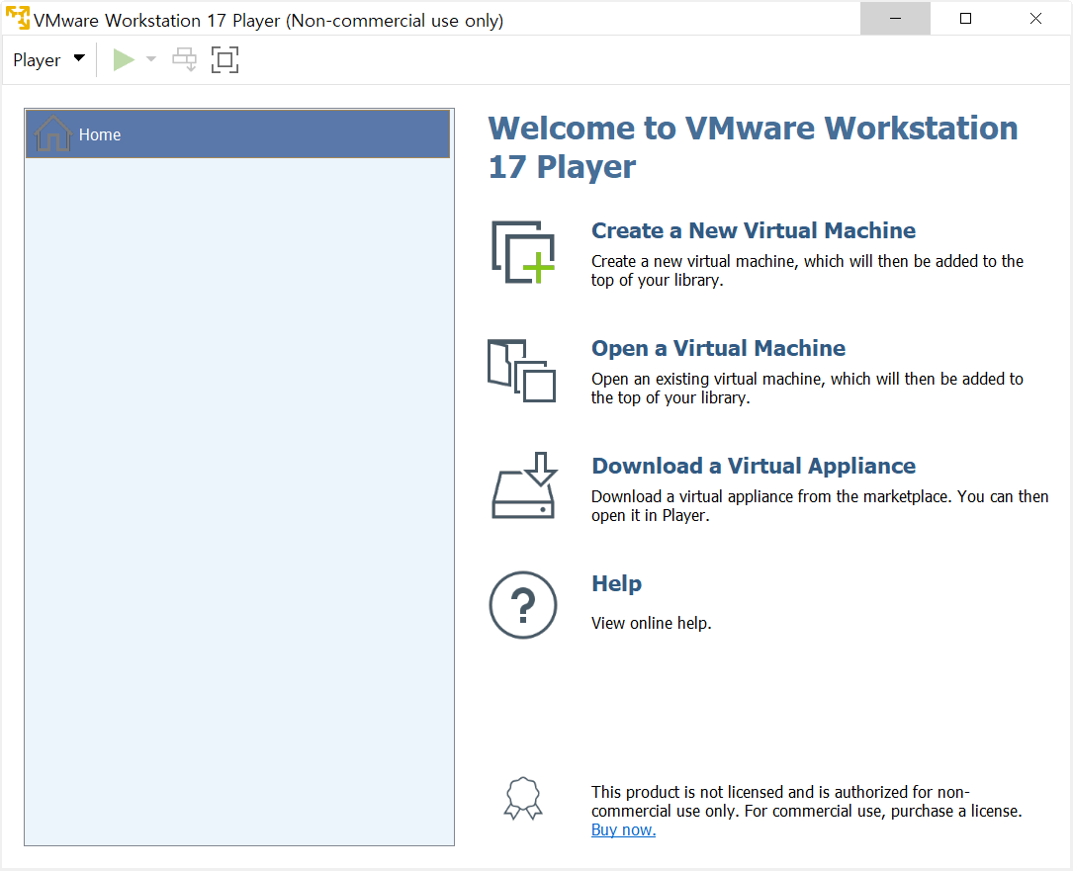
Task: Open Create a New Virtual Machine link
Action: click(x=754, y=230)
